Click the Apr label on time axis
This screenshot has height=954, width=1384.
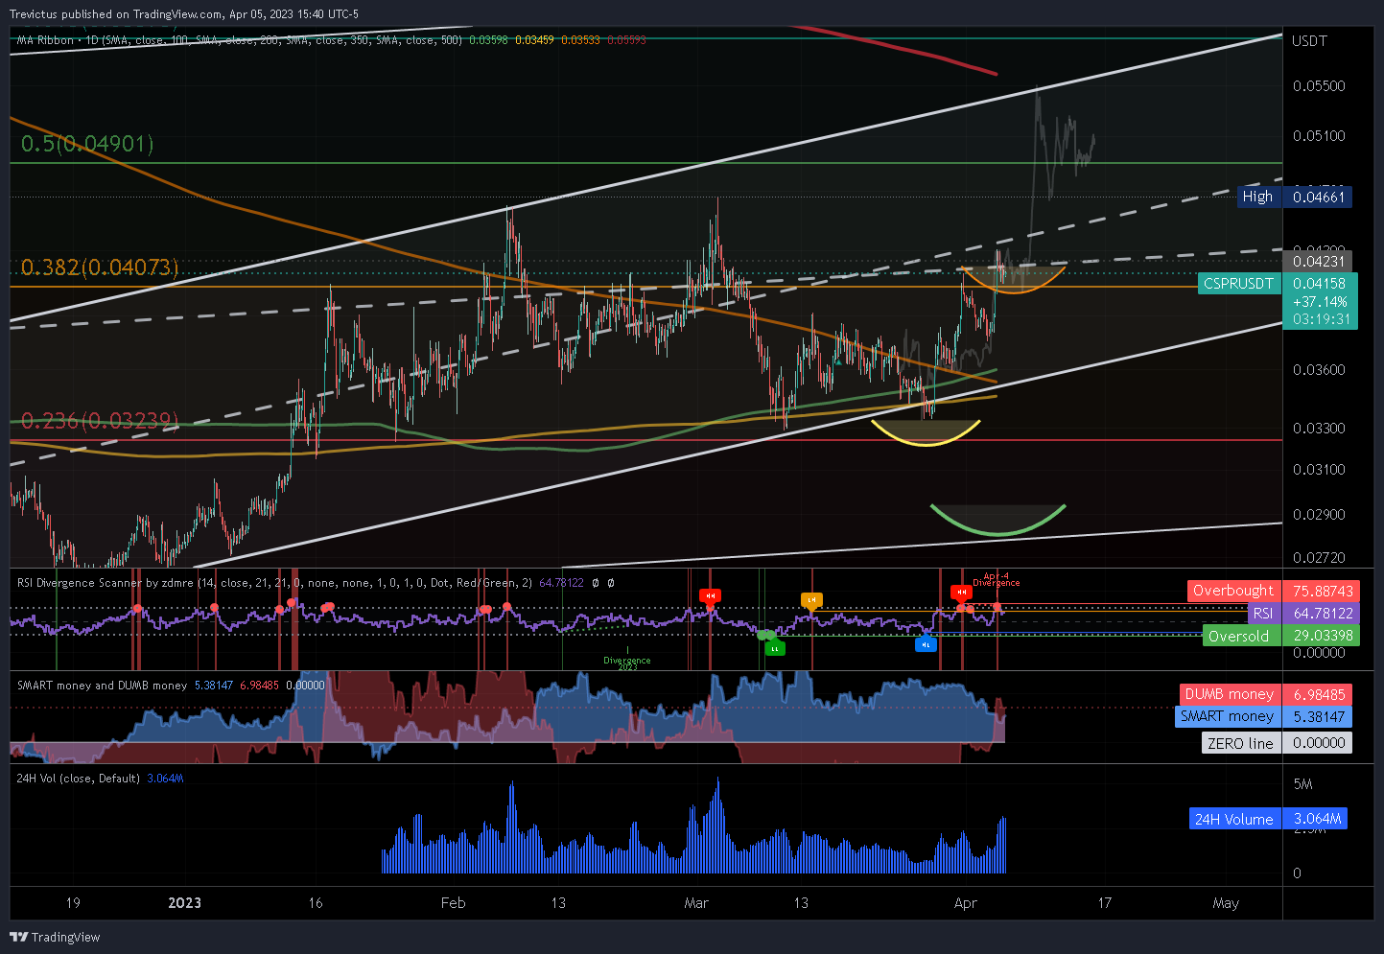pyautogui.click(x=966, y=903)
